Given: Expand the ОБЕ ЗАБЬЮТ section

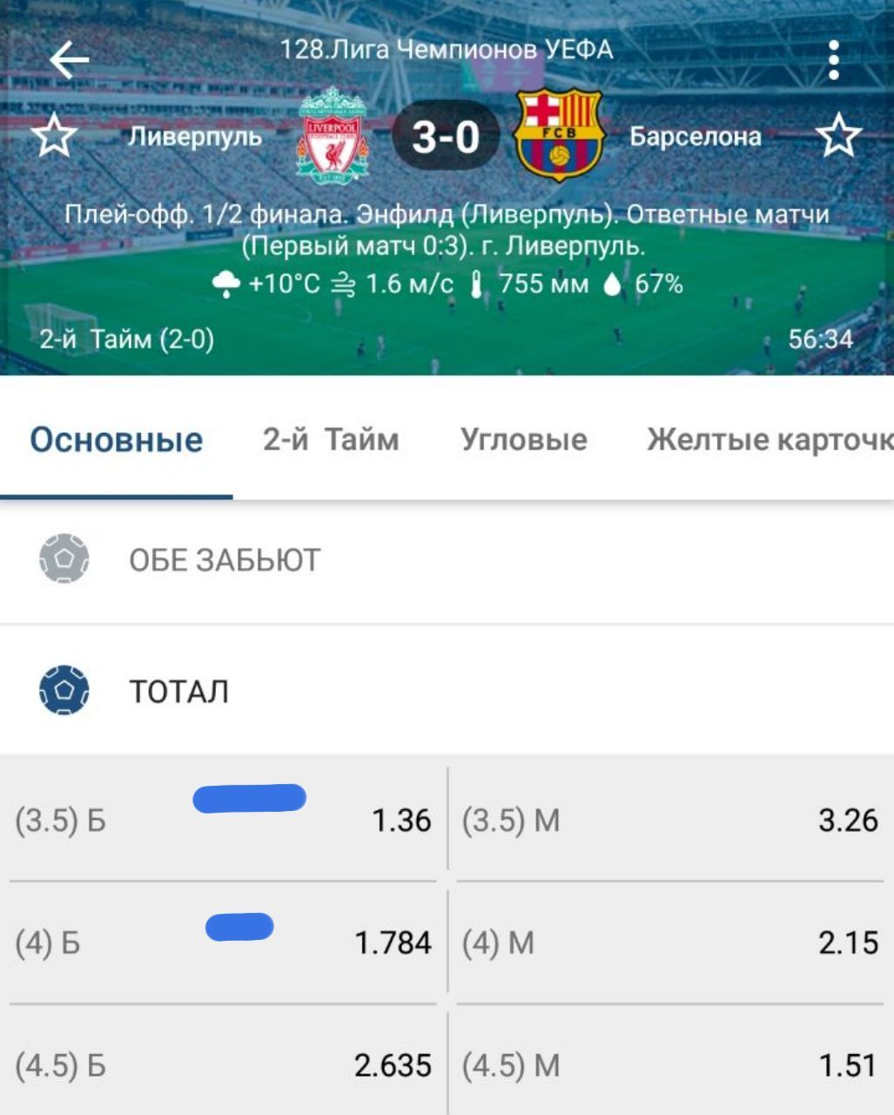Looking at the screenshot, I should (225, 560).
